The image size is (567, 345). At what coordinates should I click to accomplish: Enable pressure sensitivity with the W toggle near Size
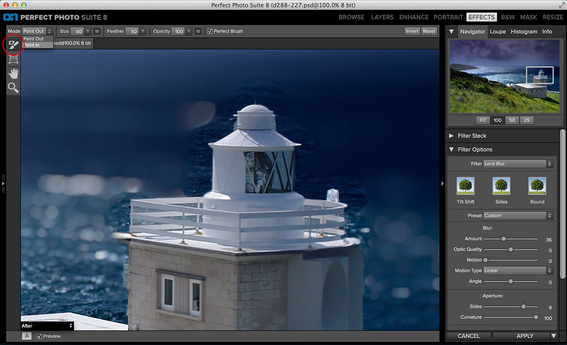(97, 31)
